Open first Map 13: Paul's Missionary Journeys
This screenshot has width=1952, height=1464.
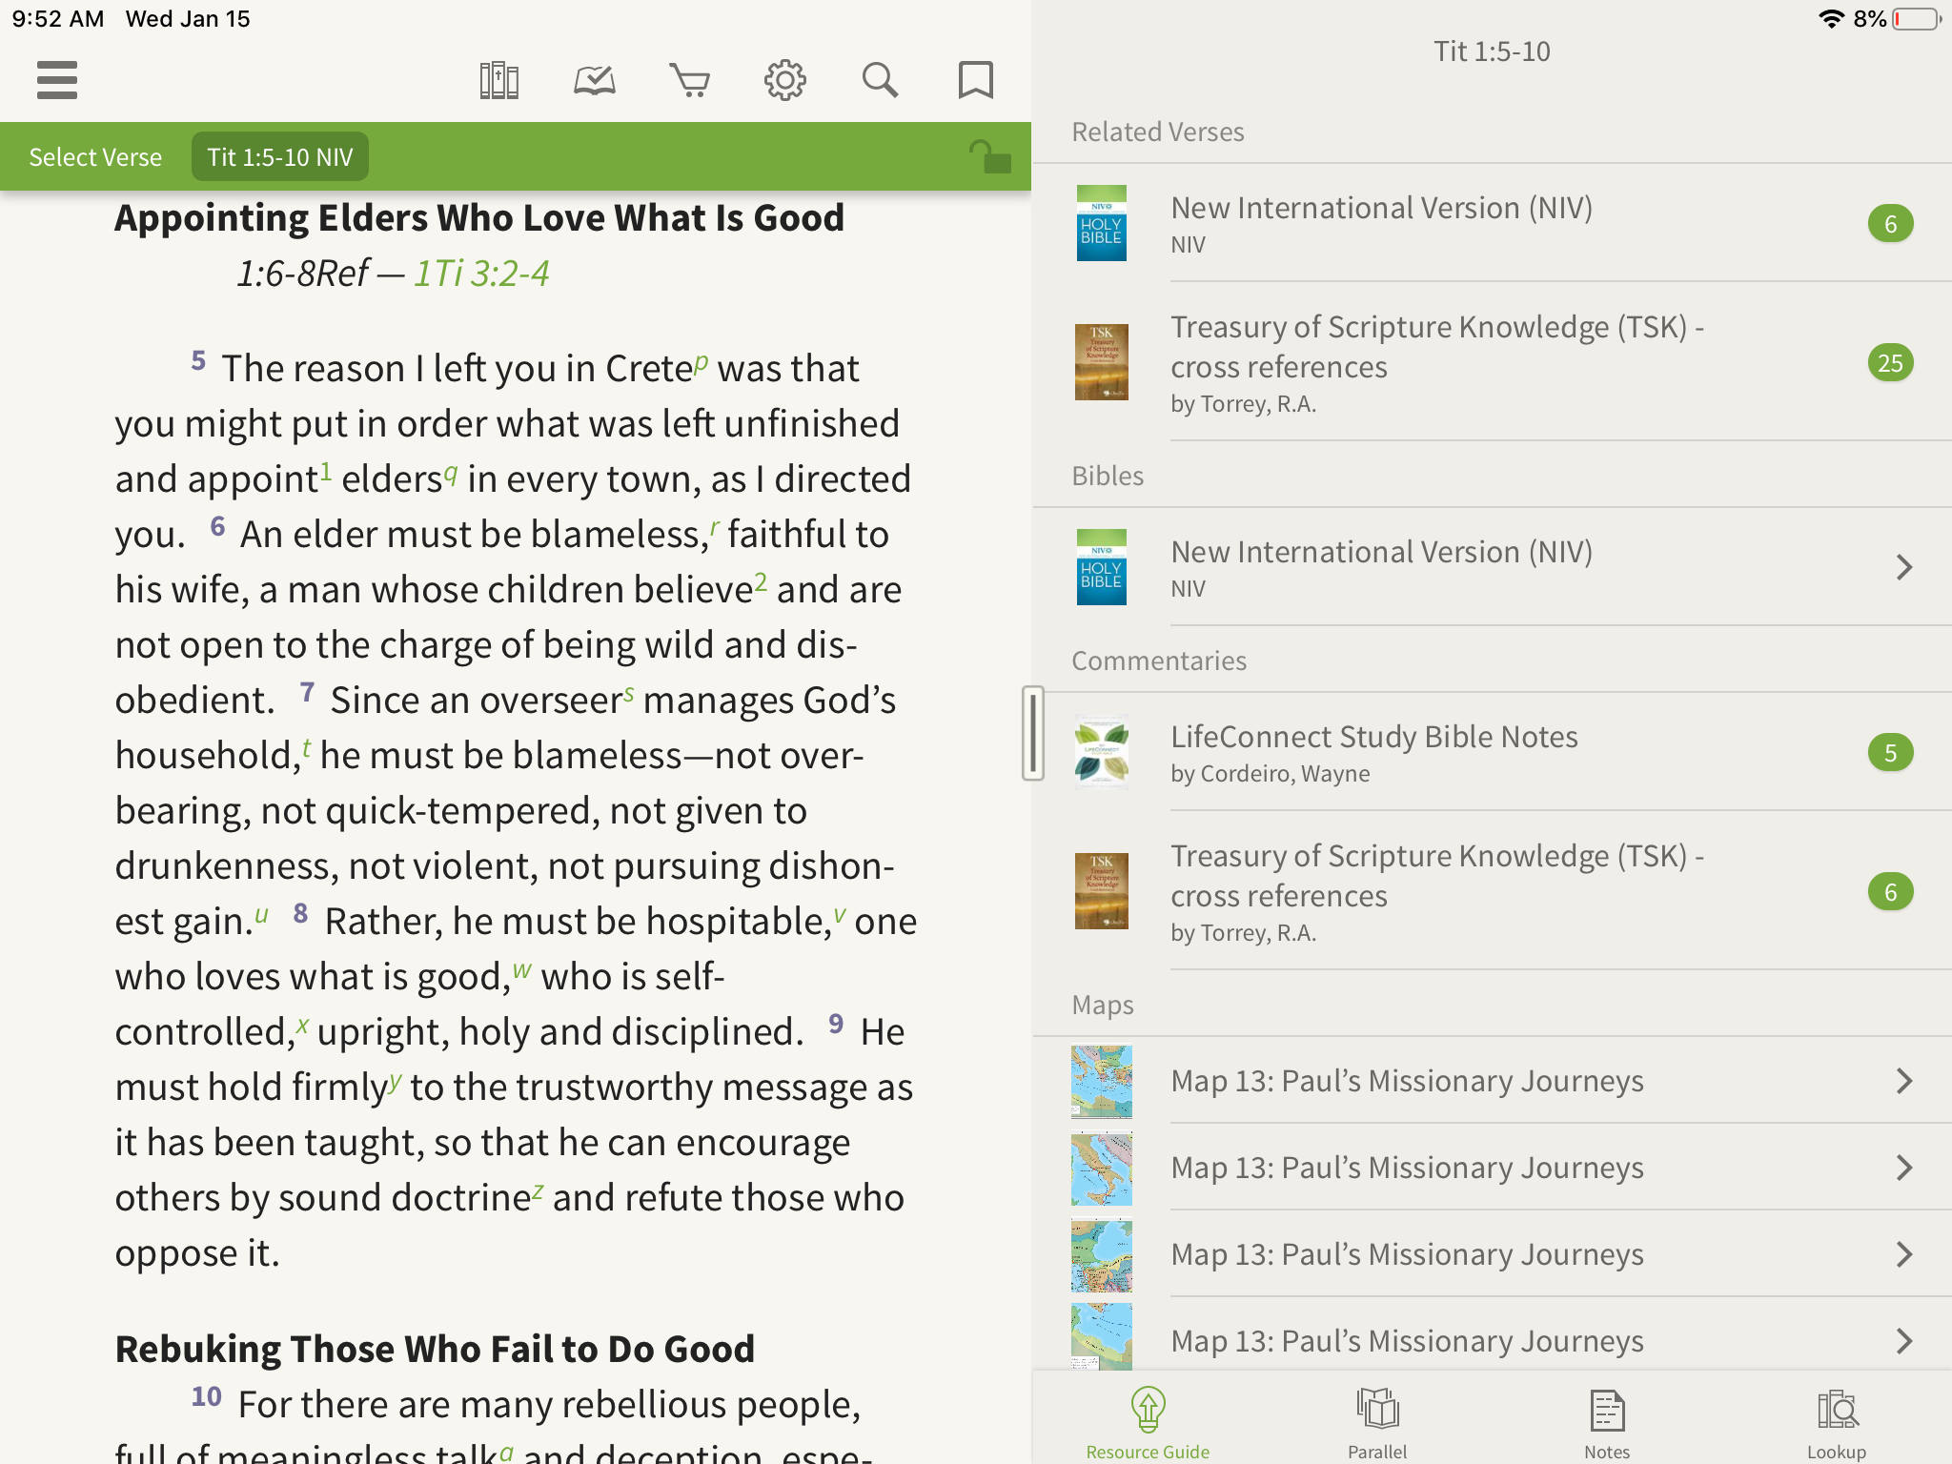(x=1493, y=1081)
